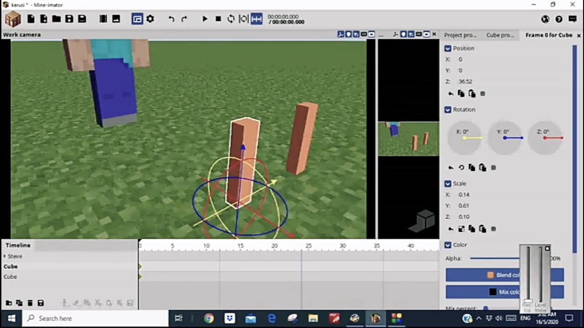Click the Mine-imator bench logo icon
The image size is (584, 328).
(x=13, y=19)
